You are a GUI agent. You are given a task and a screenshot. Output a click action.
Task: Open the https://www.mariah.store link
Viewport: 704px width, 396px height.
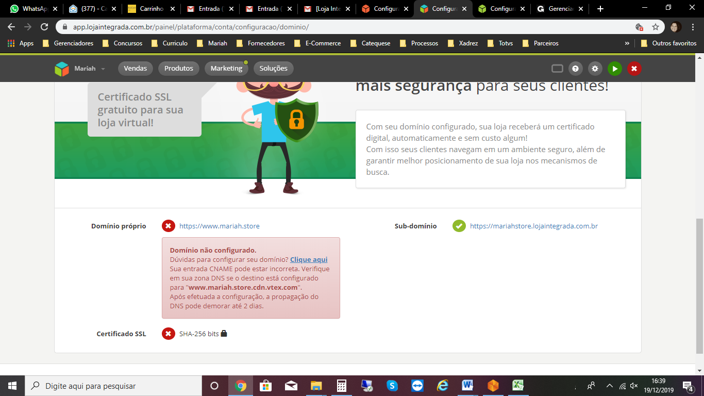[x=220, y=226]
